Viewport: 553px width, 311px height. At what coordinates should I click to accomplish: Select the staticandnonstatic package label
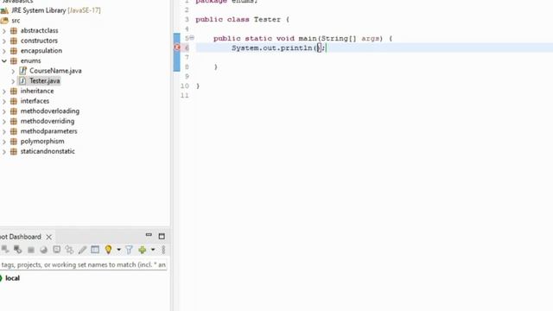click(48, 151)
